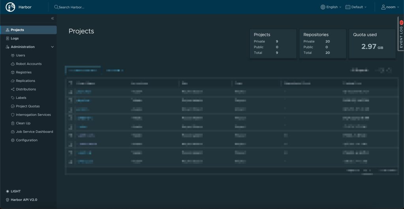404x209 pixels.
Task: Click the Clean Up trash icon
Action: tap(13, 123)
